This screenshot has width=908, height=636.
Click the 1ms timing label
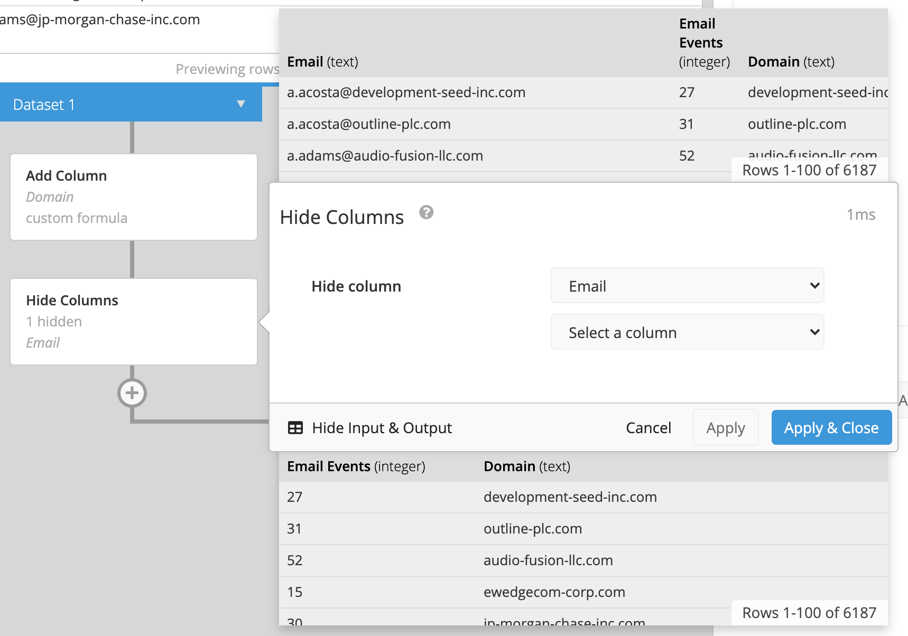pyautogui.click(x=861, y=214)
